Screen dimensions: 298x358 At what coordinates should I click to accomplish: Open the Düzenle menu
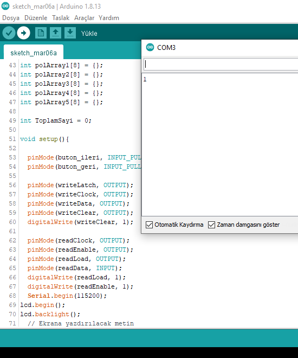click(36, 18)
